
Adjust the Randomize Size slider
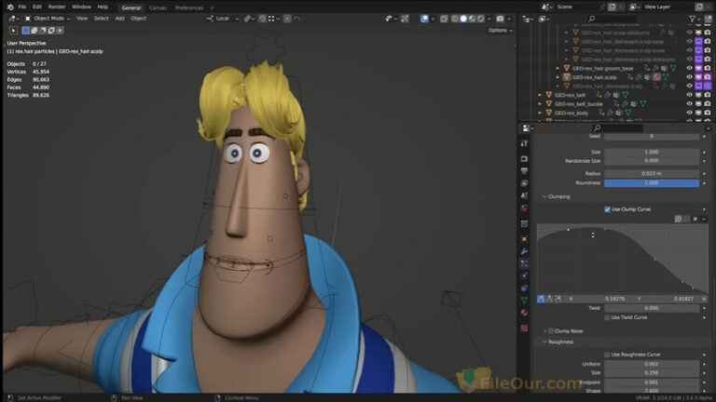652,161
